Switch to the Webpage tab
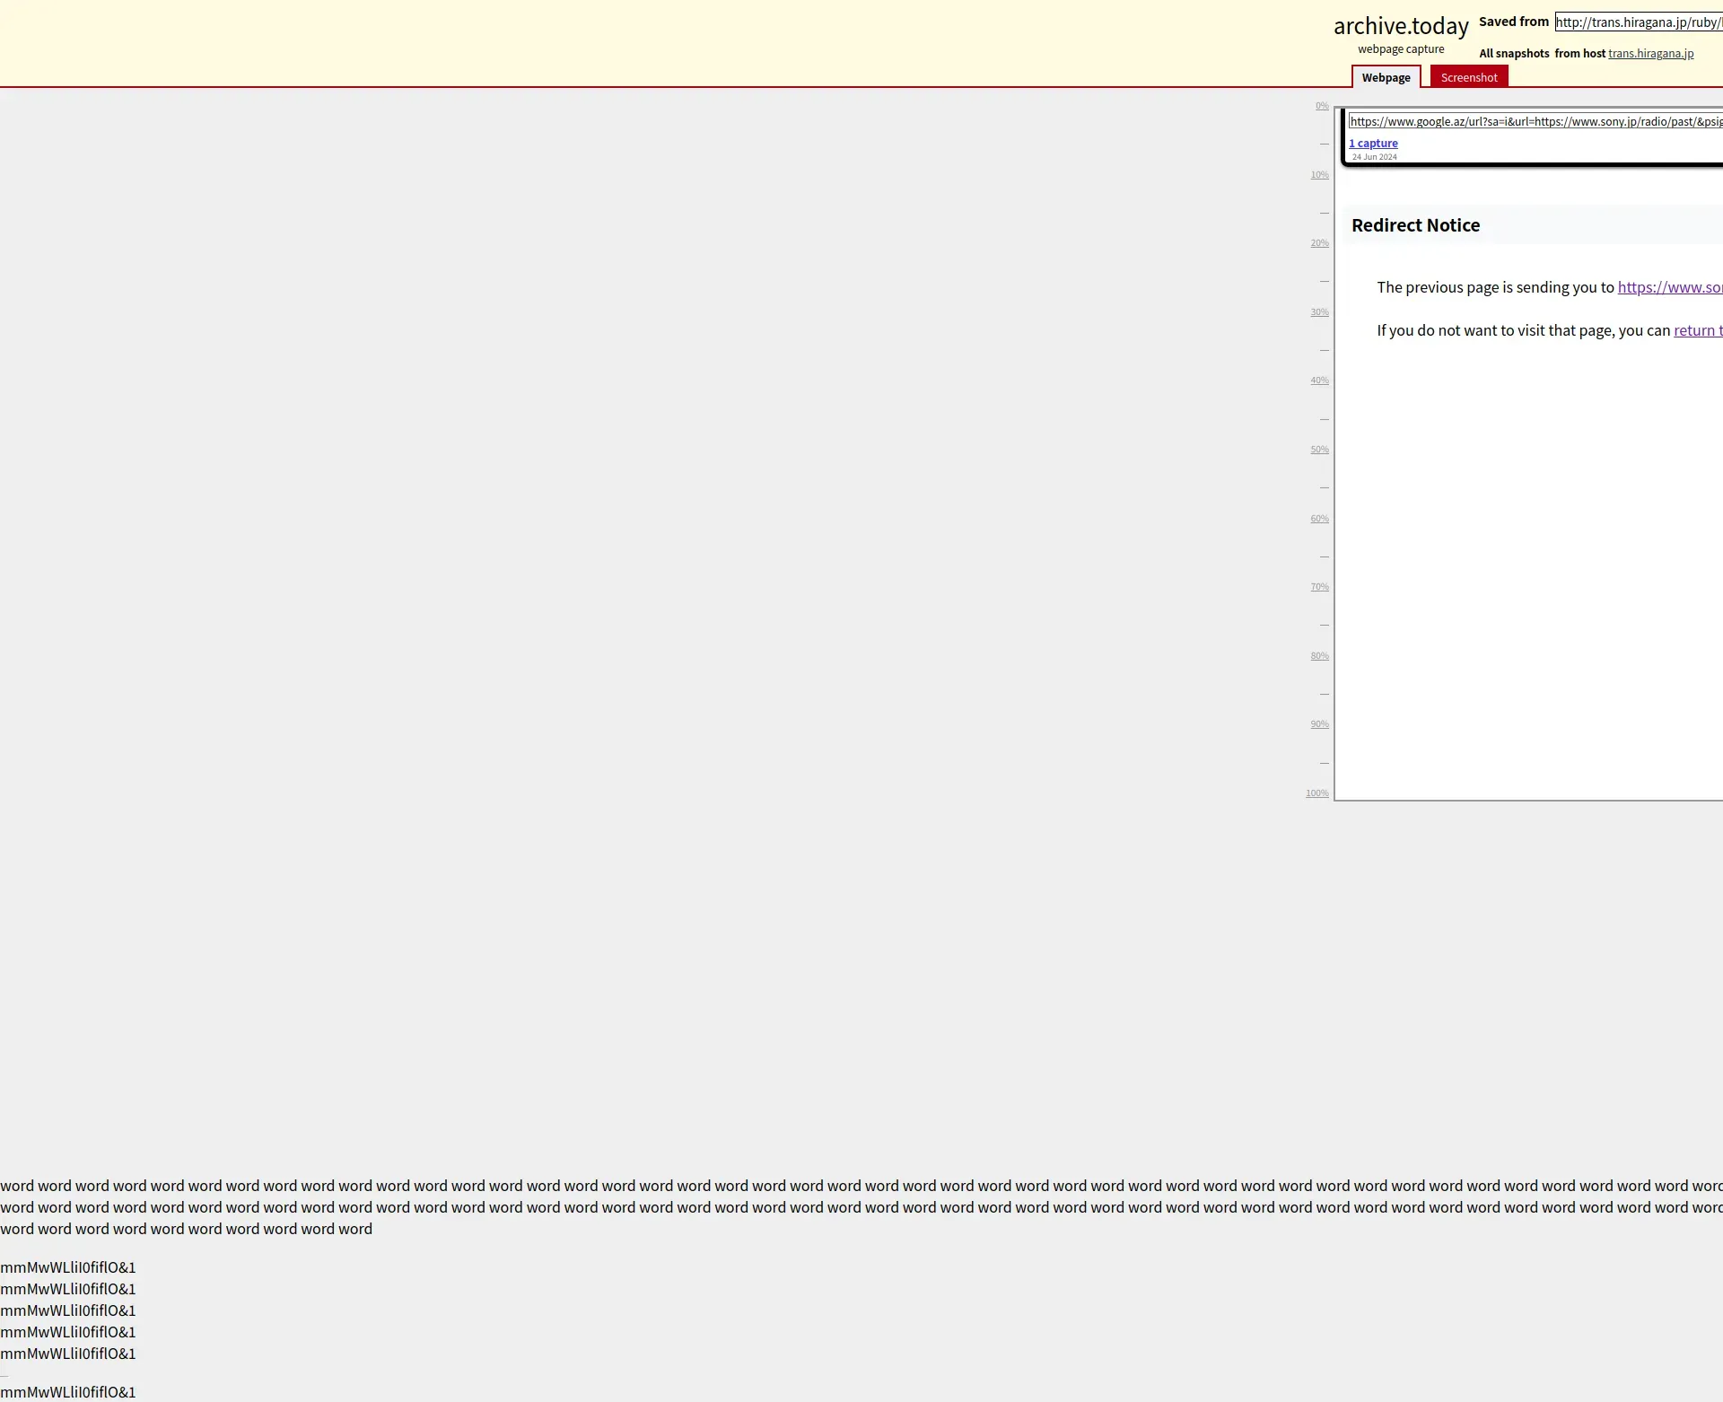 [1386, 77]
